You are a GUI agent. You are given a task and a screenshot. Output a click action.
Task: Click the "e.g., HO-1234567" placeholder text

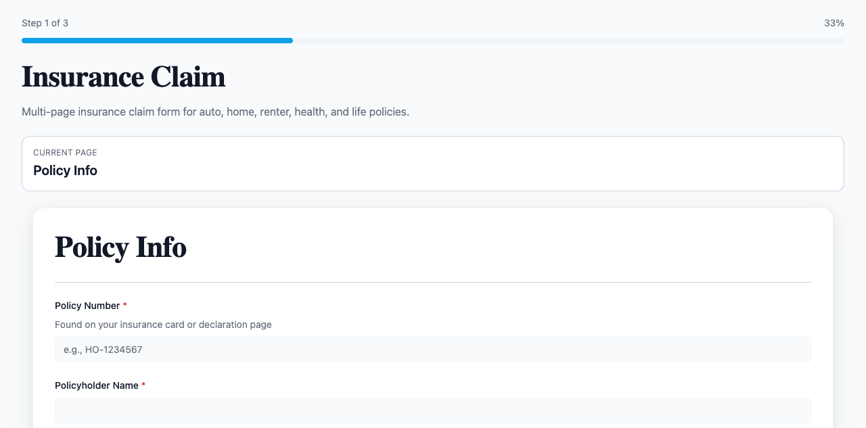103,350
